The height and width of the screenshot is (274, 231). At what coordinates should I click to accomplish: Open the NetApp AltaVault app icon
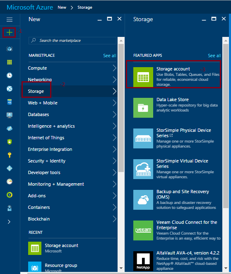click(143, 261)
